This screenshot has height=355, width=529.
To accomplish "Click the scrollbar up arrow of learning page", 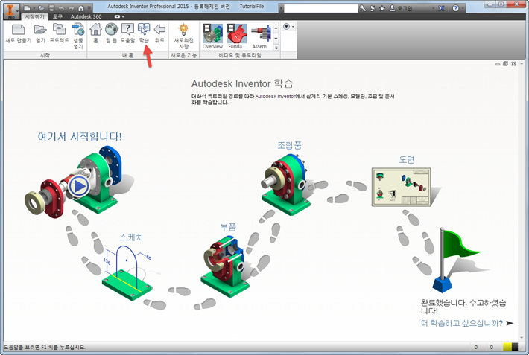I will [522, 63].
